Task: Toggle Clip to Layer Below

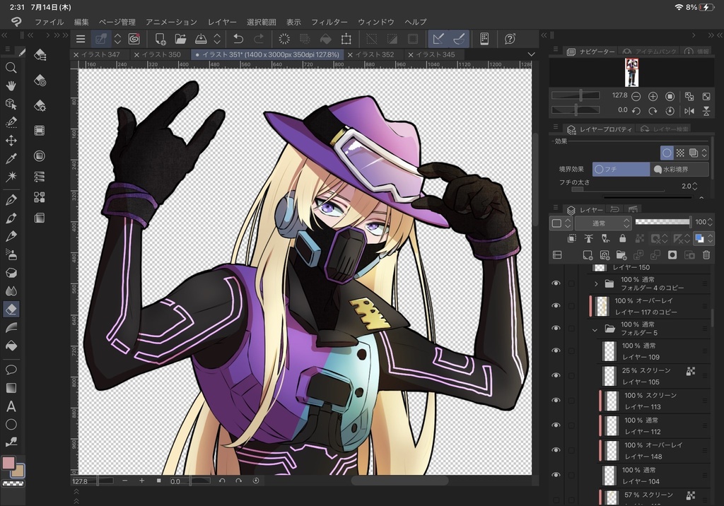Action: click(x=571, y=238)
